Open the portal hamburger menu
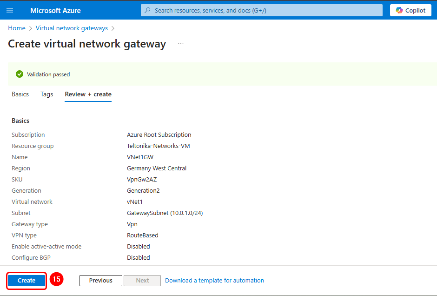 click(x=10, y=10)
